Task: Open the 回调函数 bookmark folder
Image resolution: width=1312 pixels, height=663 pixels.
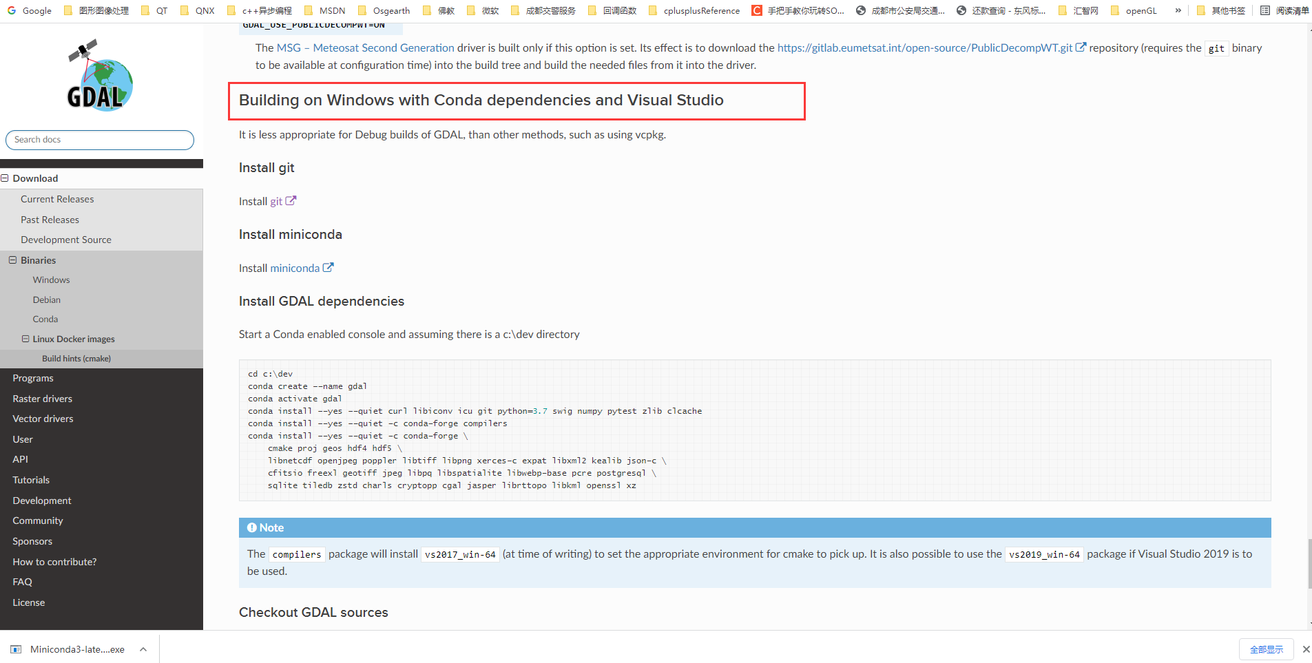Action: click(x=612, y=10)
